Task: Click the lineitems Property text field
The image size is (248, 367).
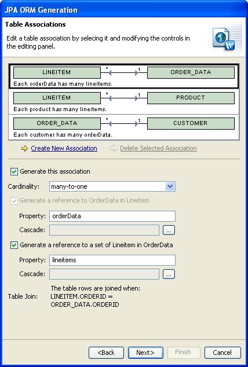Action: [112, 260]
